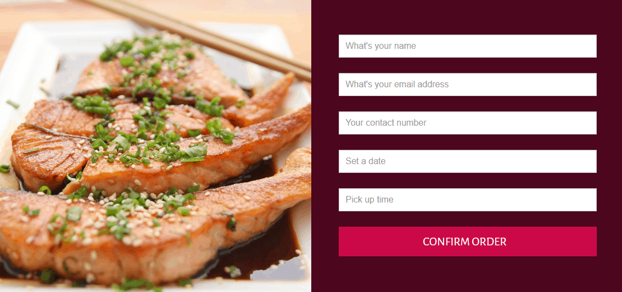Activate the "Pick up time" field

coord(467,200)
